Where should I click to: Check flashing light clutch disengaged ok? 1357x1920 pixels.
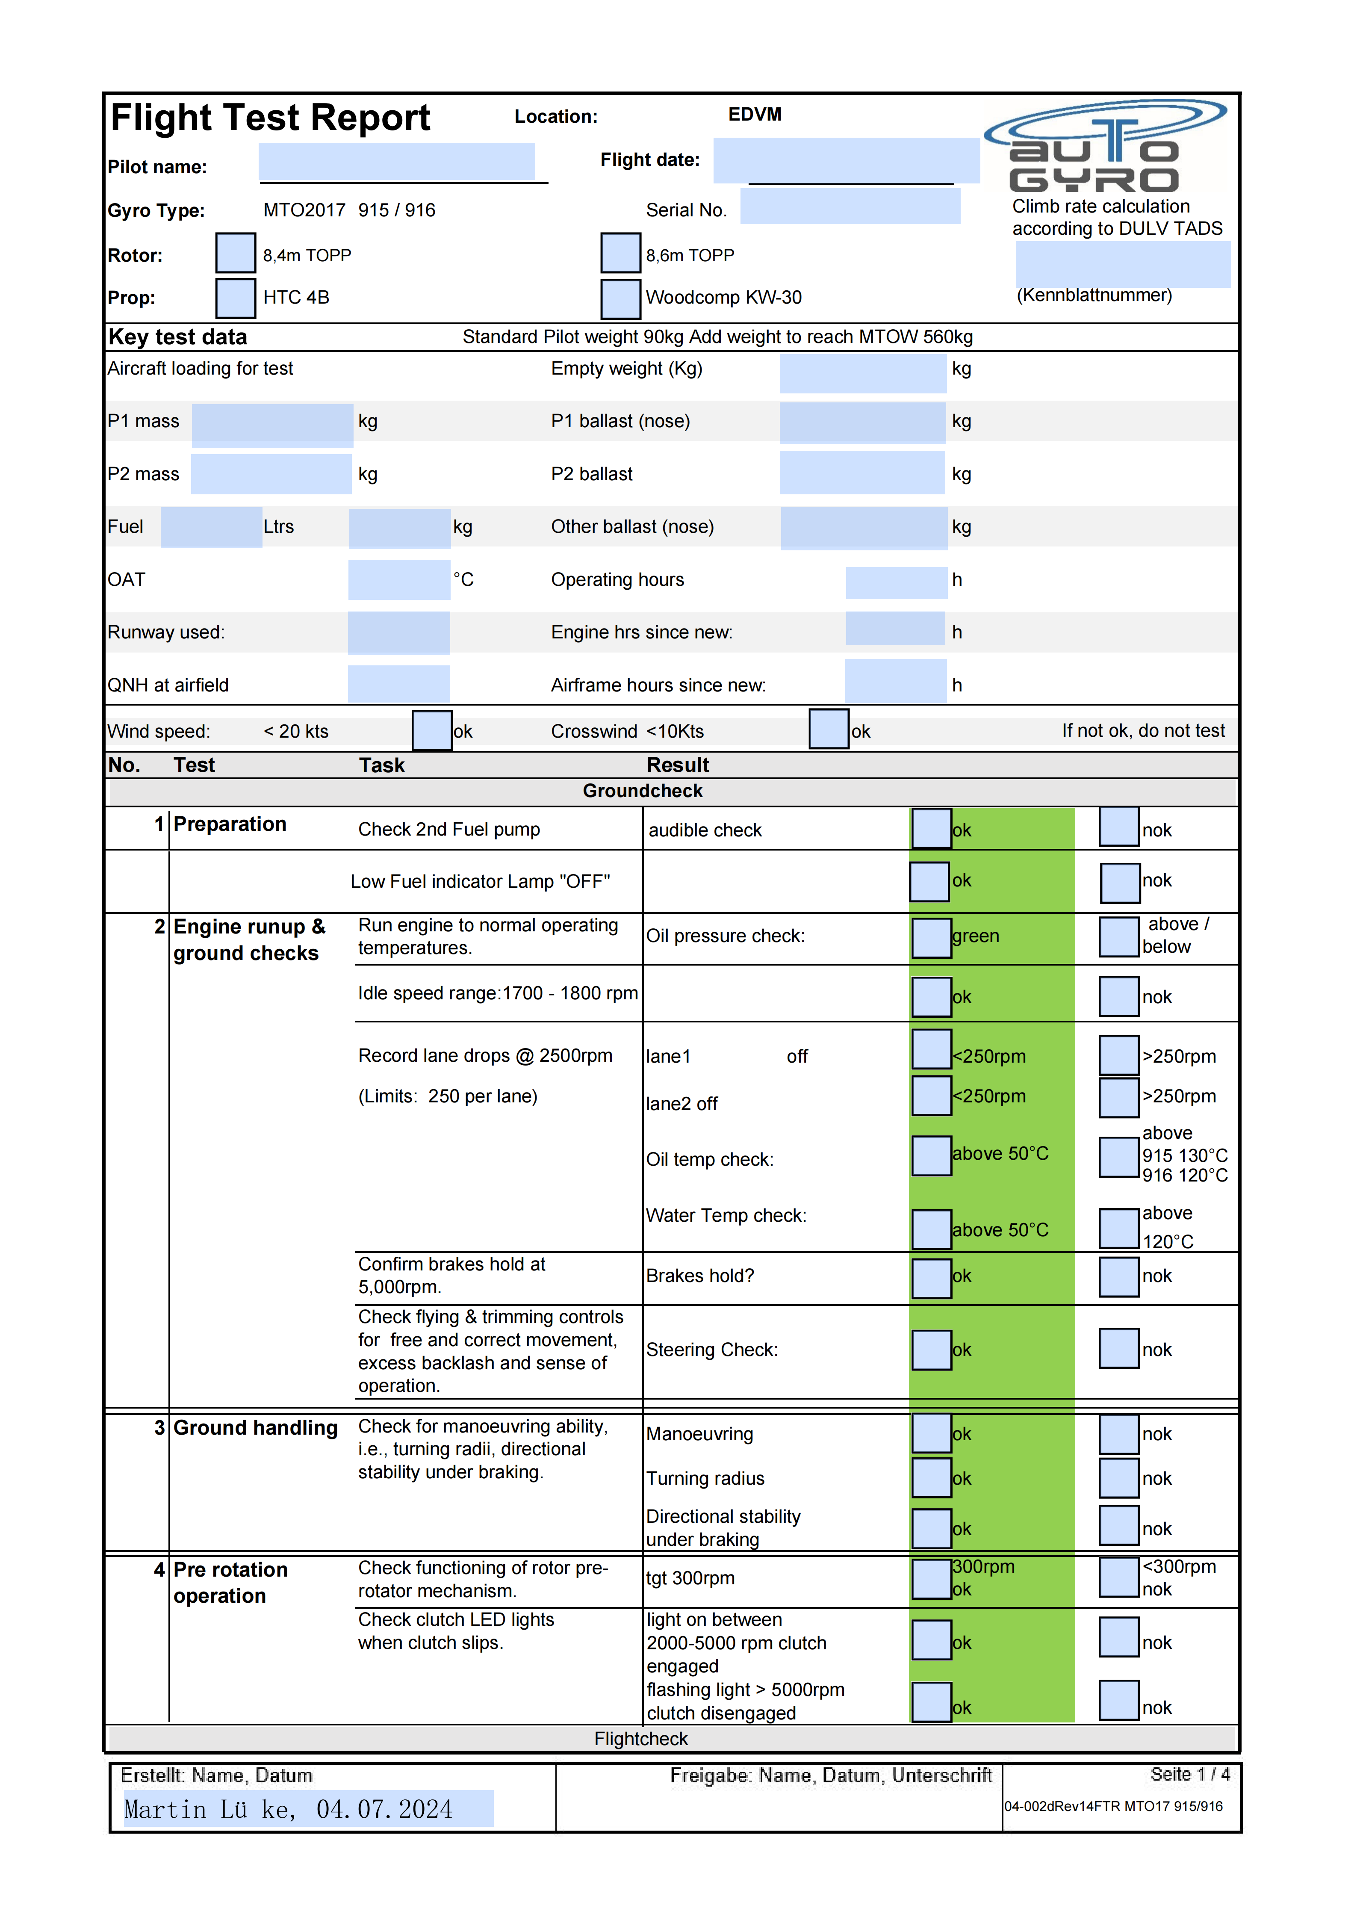[x=932, y=1703]
